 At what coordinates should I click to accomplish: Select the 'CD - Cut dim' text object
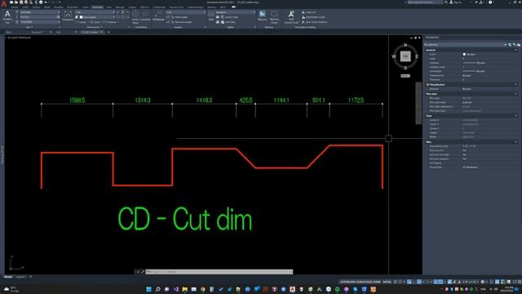point(185,219)
